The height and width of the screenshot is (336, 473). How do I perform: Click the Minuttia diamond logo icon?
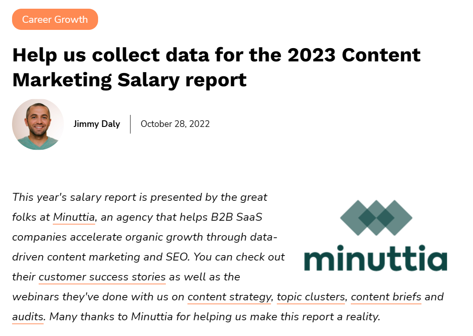pos(376,217)
